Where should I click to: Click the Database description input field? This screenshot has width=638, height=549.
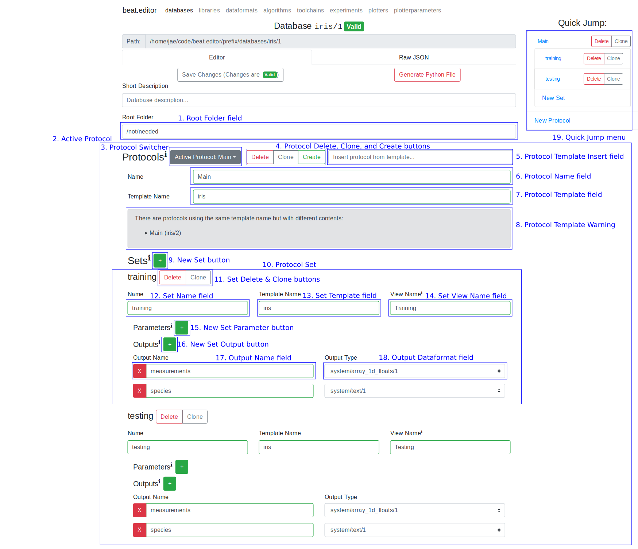coord(318,100)
